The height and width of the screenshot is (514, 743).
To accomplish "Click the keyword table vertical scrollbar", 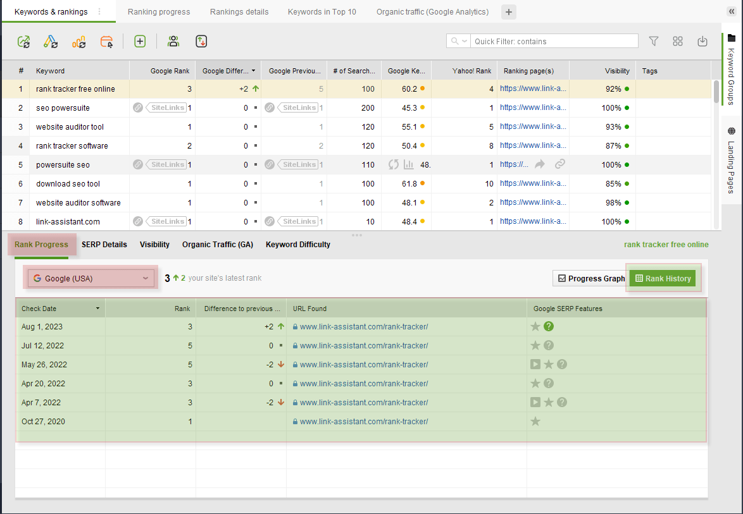I will pos(716,91).
